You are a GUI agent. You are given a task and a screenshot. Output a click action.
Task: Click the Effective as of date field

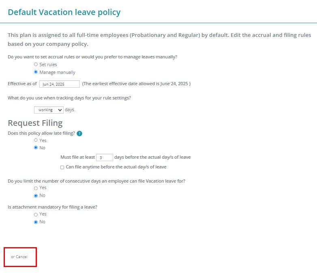[60, 84]
